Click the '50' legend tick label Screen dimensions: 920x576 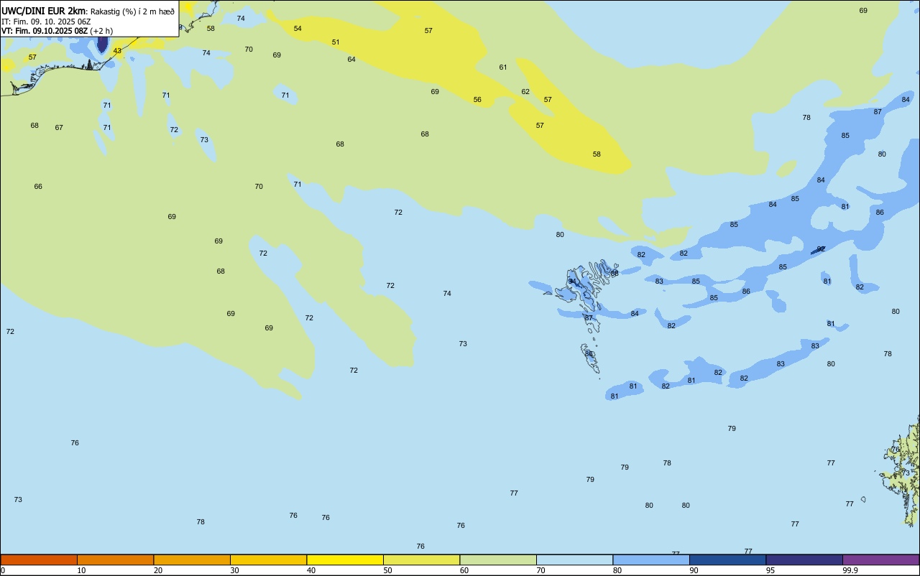[388, 570]
